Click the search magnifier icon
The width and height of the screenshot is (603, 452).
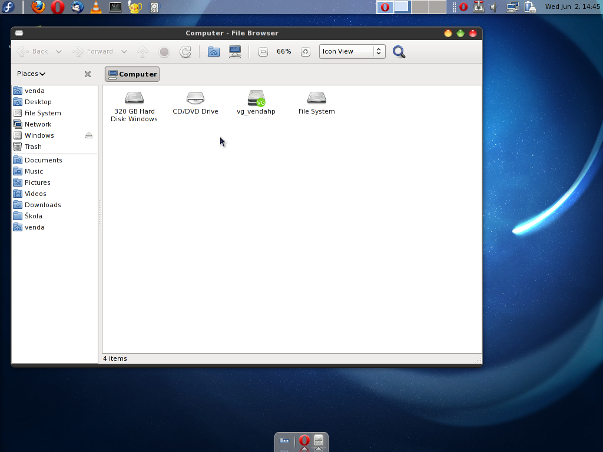click(x=399, y=52)
